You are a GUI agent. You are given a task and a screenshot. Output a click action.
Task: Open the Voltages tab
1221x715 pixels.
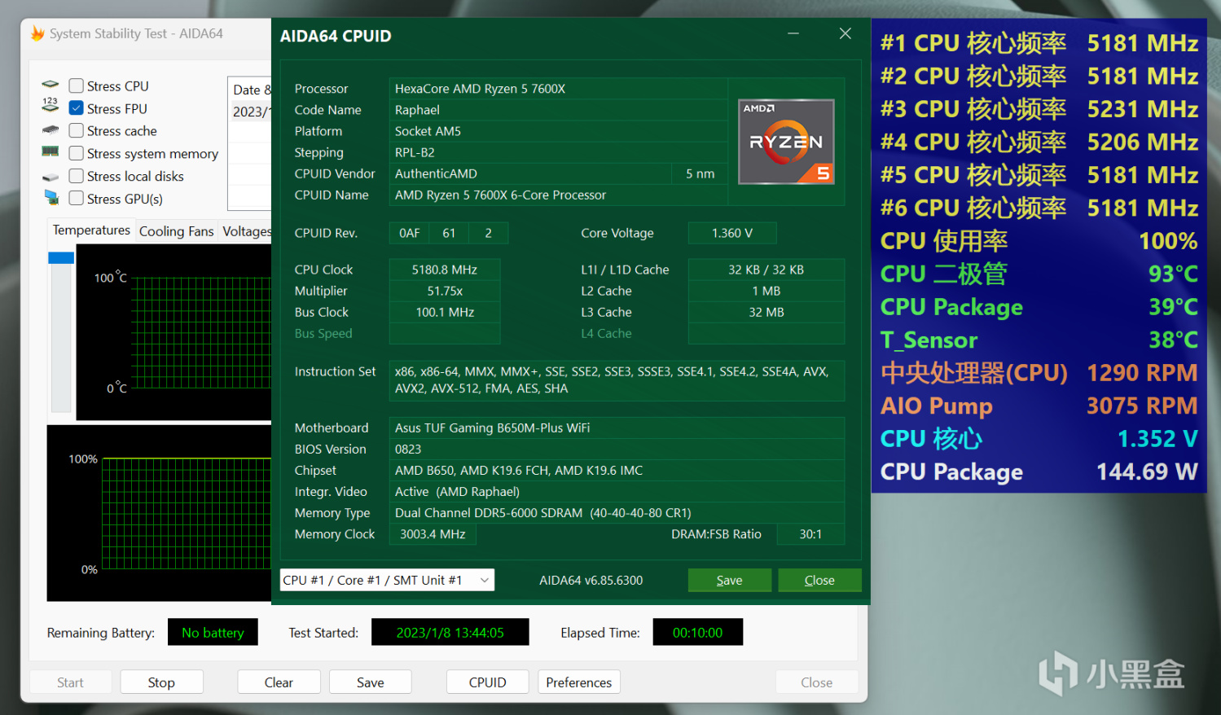point(246,231)
